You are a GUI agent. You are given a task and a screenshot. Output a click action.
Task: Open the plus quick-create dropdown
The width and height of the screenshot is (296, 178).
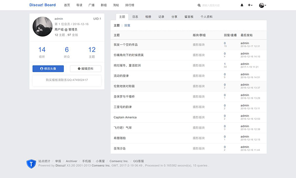pos(250,5)
